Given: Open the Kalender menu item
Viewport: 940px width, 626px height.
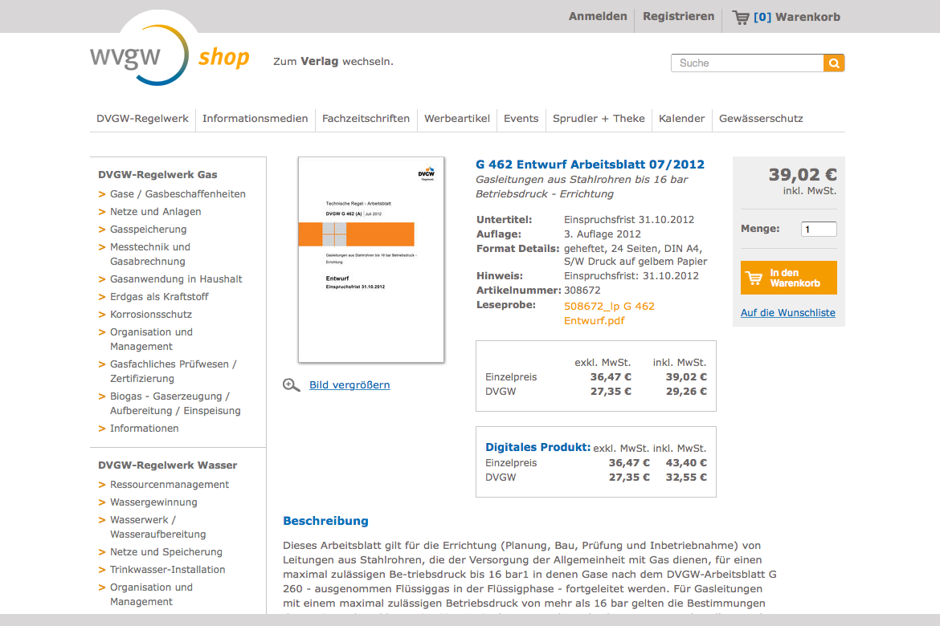Looking at the screenshot, I should pyautogui.click(x=681, y=119).
